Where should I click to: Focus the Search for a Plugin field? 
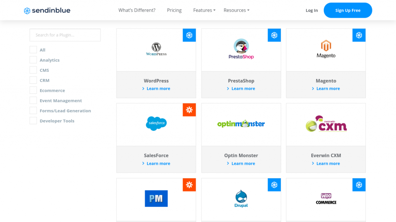65,35
